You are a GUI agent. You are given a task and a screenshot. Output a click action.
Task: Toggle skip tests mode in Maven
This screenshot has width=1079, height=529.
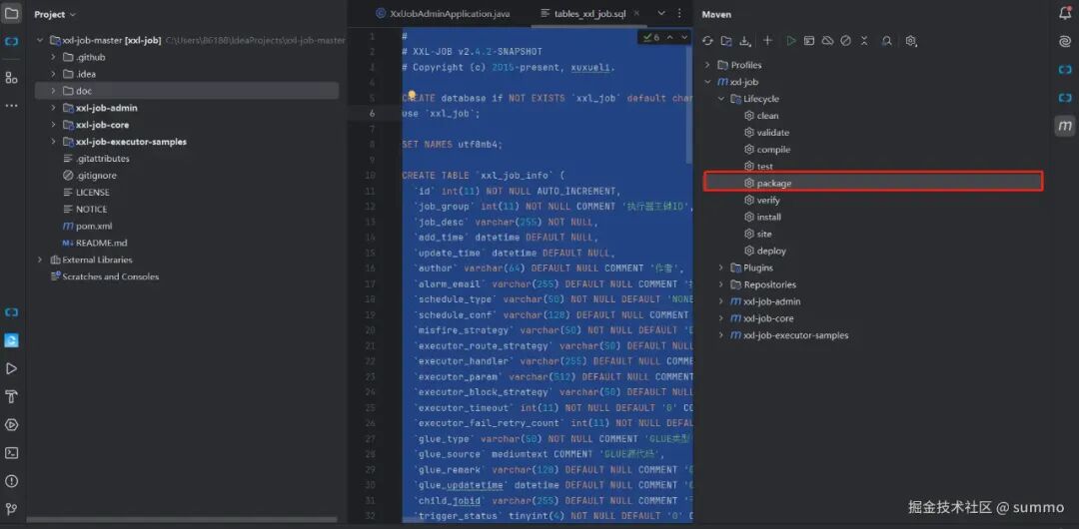tap(846, 41)
